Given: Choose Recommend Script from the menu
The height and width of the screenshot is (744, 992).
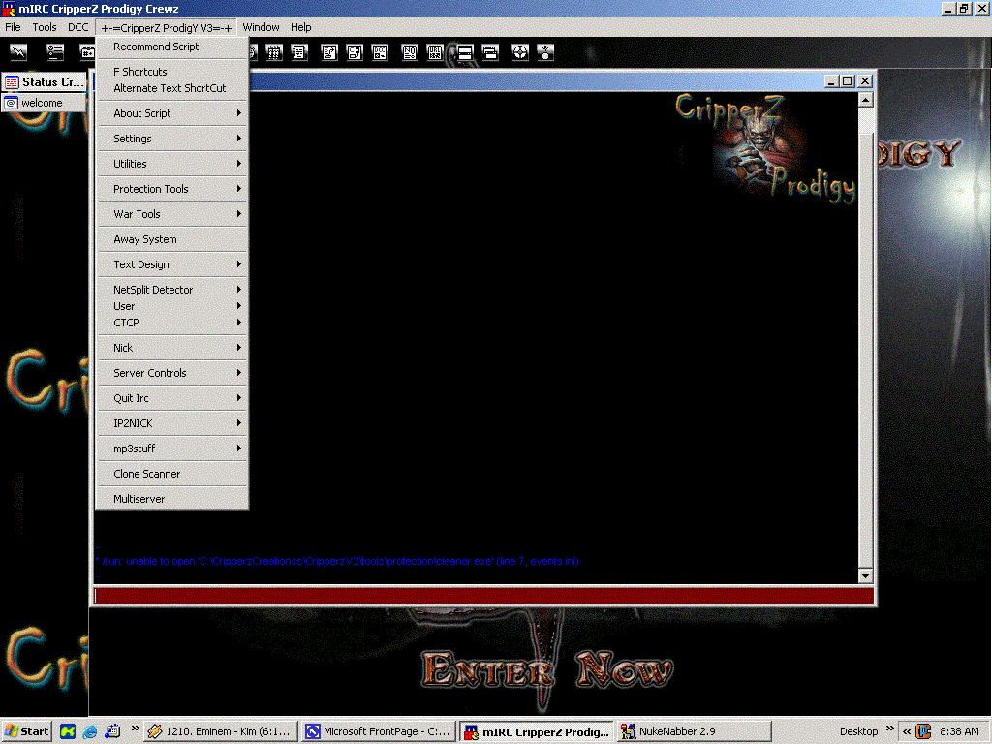Looking at the screenshot, I should [x=172, y=46].
